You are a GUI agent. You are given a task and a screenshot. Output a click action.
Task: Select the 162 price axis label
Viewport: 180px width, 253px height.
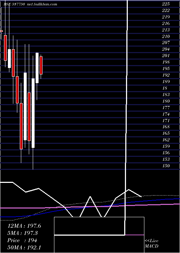pos(166,140)
